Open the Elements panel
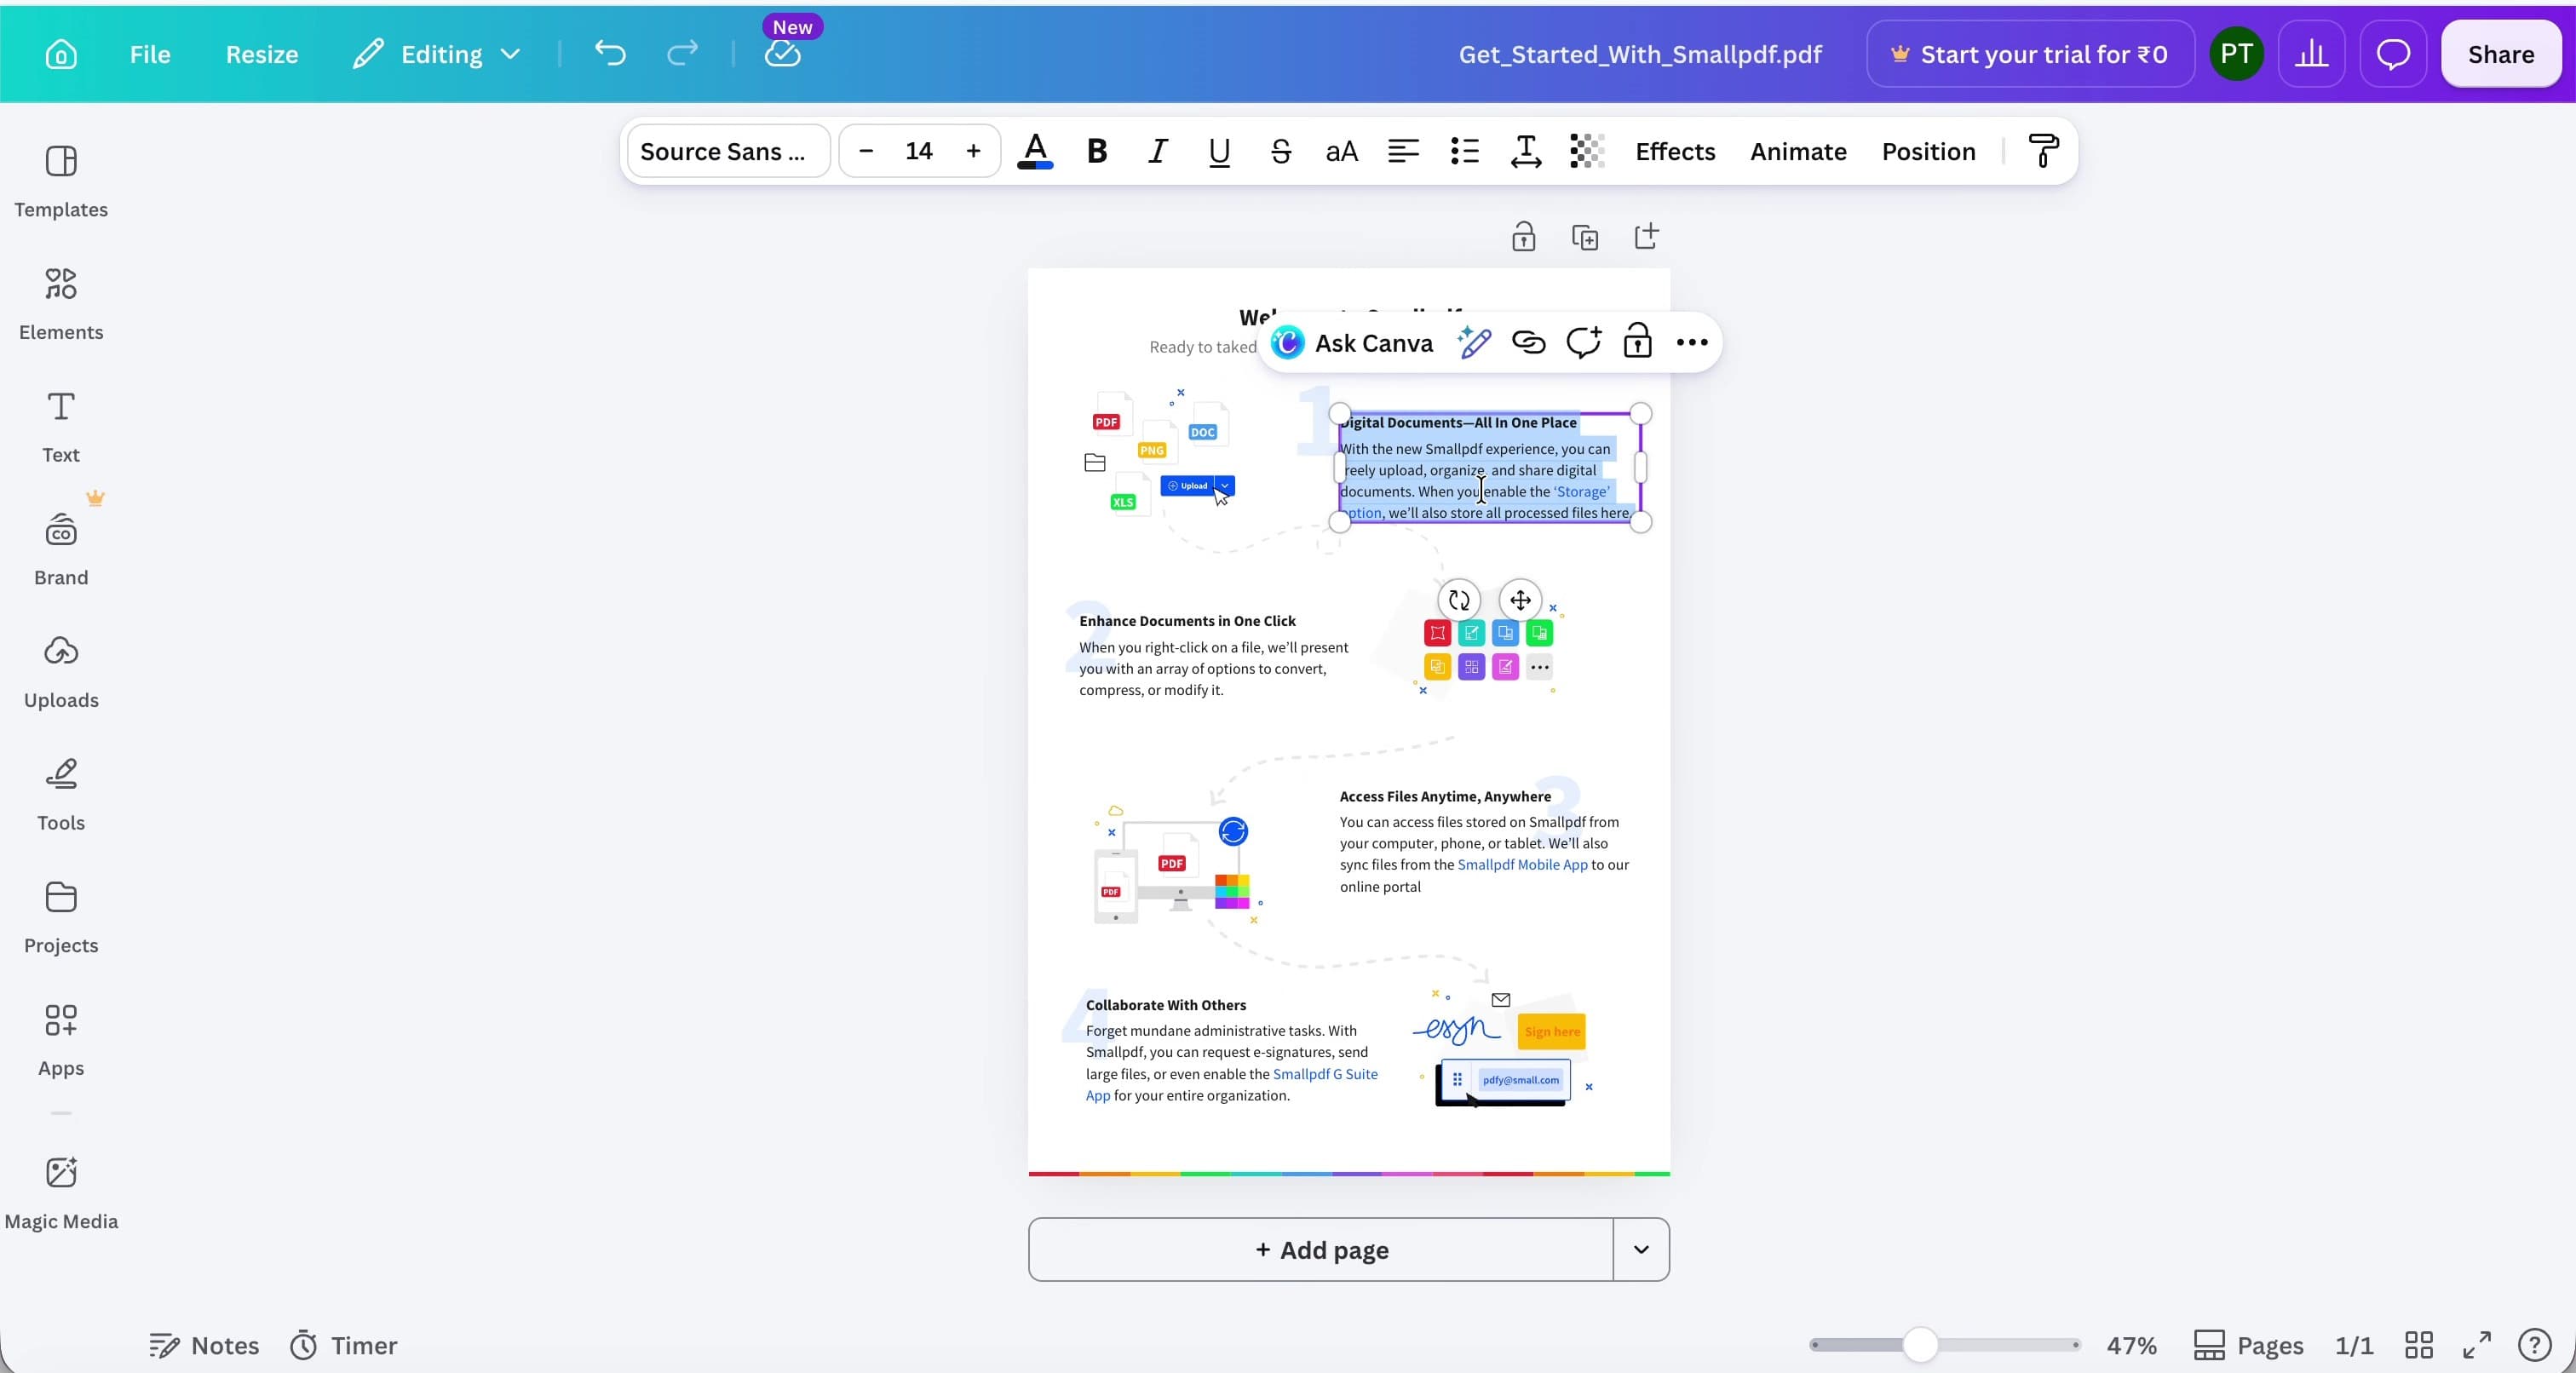2576x1373 pixels. coord(61,304)
